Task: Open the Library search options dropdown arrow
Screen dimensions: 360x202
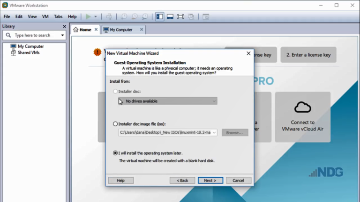Action: pos(62,35)
